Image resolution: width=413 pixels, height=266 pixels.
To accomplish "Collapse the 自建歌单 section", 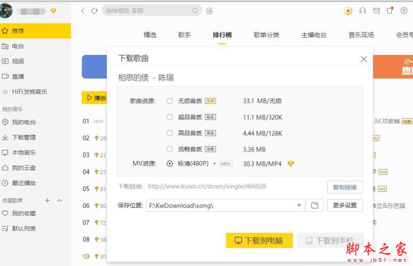I will point(60,200).
